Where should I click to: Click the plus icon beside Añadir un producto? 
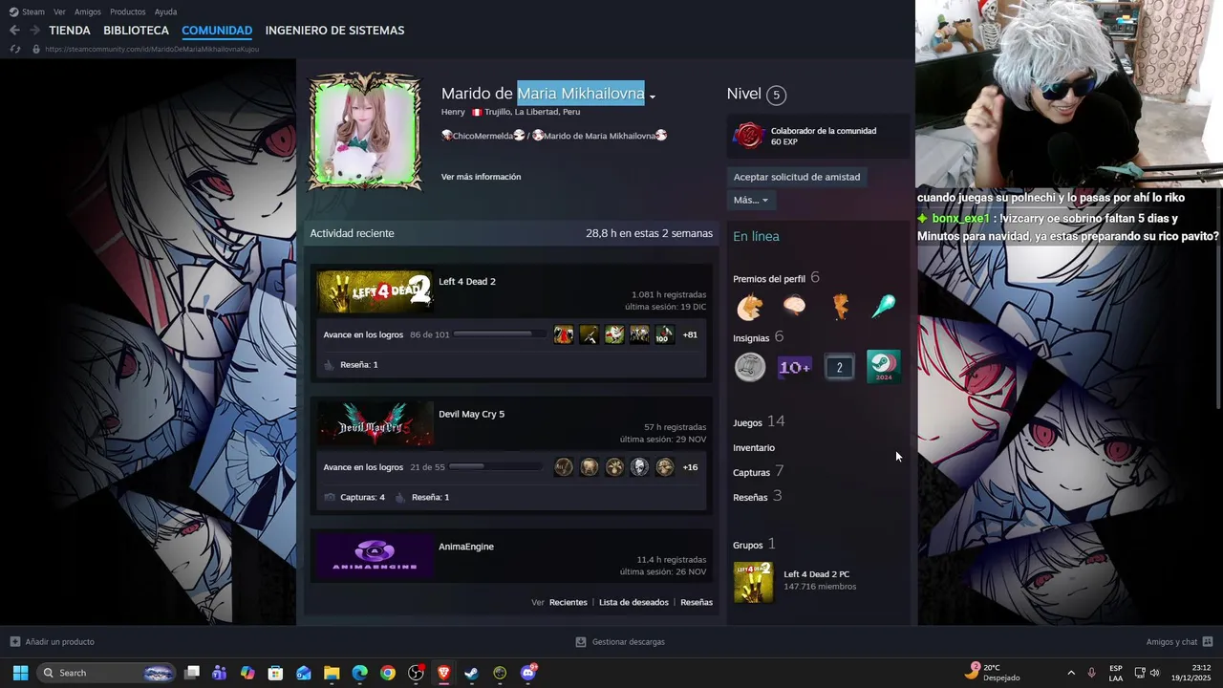[x=14, y=642]
